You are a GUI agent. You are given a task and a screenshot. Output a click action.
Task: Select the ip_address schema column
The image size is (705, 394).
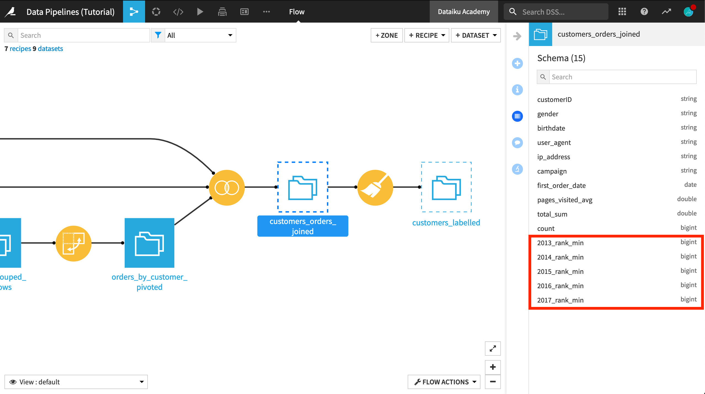617,157
